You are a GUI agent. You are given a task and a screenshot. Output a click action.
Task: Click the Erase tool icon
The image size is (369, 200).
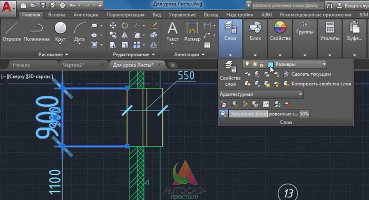153,25
